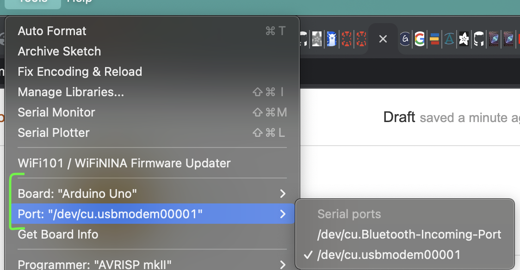Click Auto Format in the Tools menu
Viewport: 520px width, 270px height.
click(x=52, y=31)
